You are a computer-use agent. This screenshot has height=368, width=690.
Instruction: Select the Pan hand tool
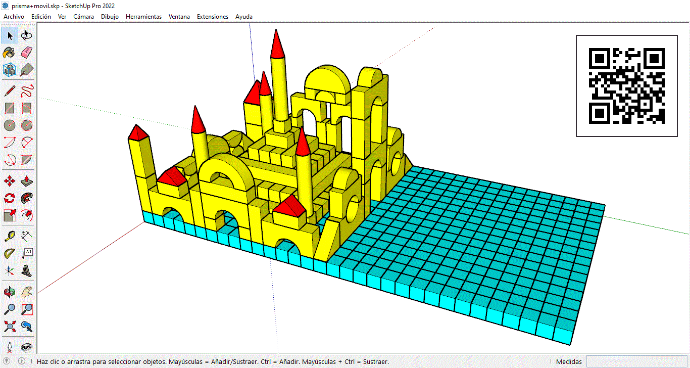(x=27, y=292)
